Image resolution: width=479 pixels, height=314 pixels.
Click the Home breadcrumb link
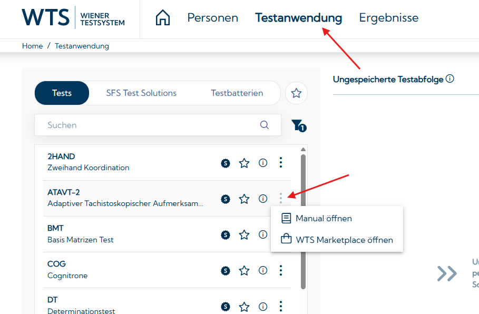(x=32, y=46)
